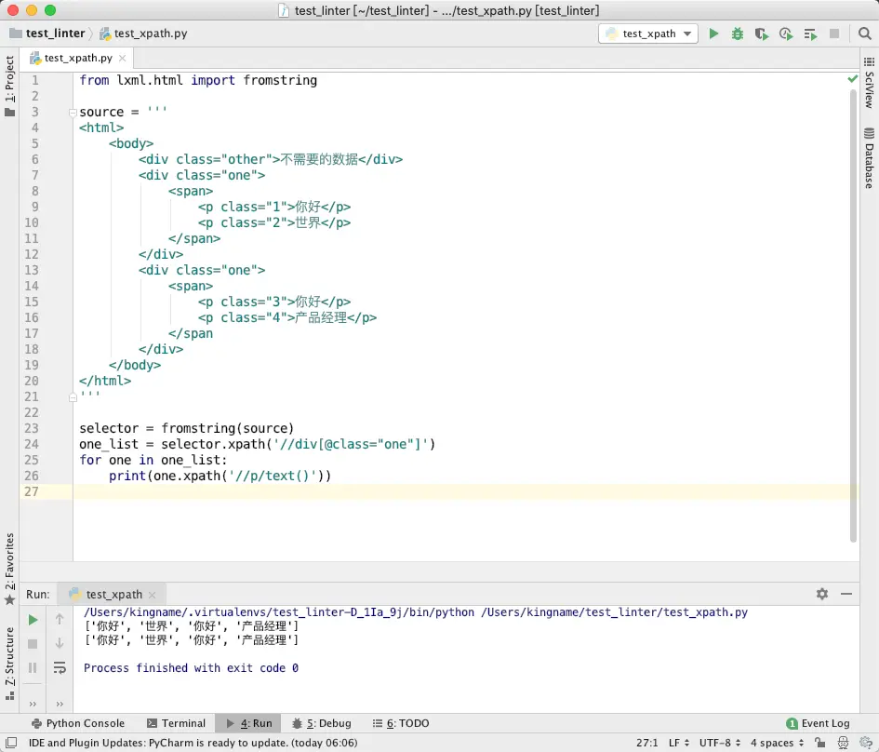Viewport: 879px width, 752px height.
Task: Rerun the program in Run panel
Action: click(33, 620)
